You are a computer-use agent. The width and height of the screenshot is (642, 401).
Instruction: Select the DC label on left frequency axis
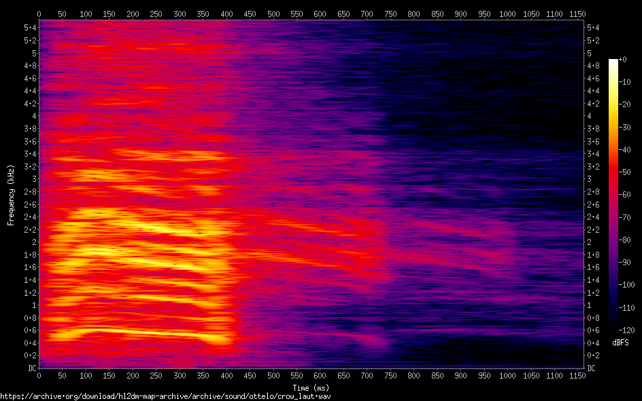point(32,368)
